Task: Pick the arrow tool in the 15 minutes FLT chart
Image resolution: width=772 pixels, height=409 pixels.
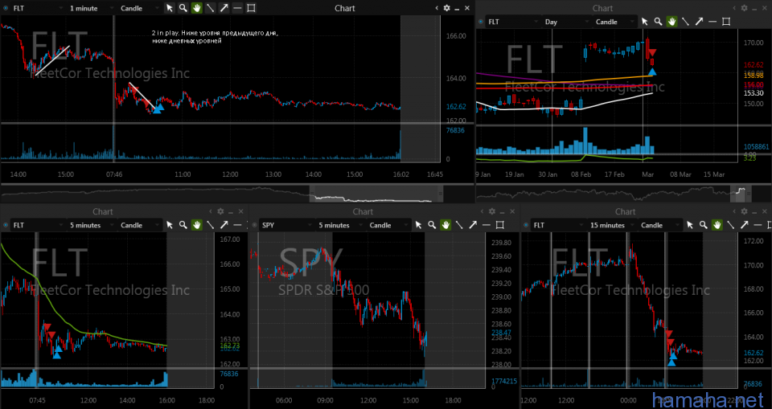Action: 745,225
